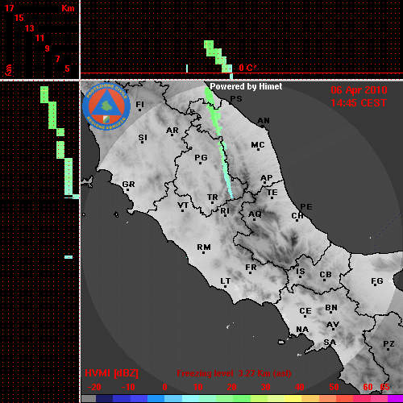Click the 5 km height label
Image resolution: width=403 pixels, height=403 pixels.
[67, 69]
